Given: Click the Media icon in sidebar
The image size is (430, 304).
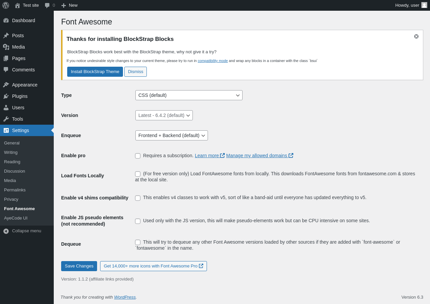Looking at the screenshot, I should click(x=6, y=47).
